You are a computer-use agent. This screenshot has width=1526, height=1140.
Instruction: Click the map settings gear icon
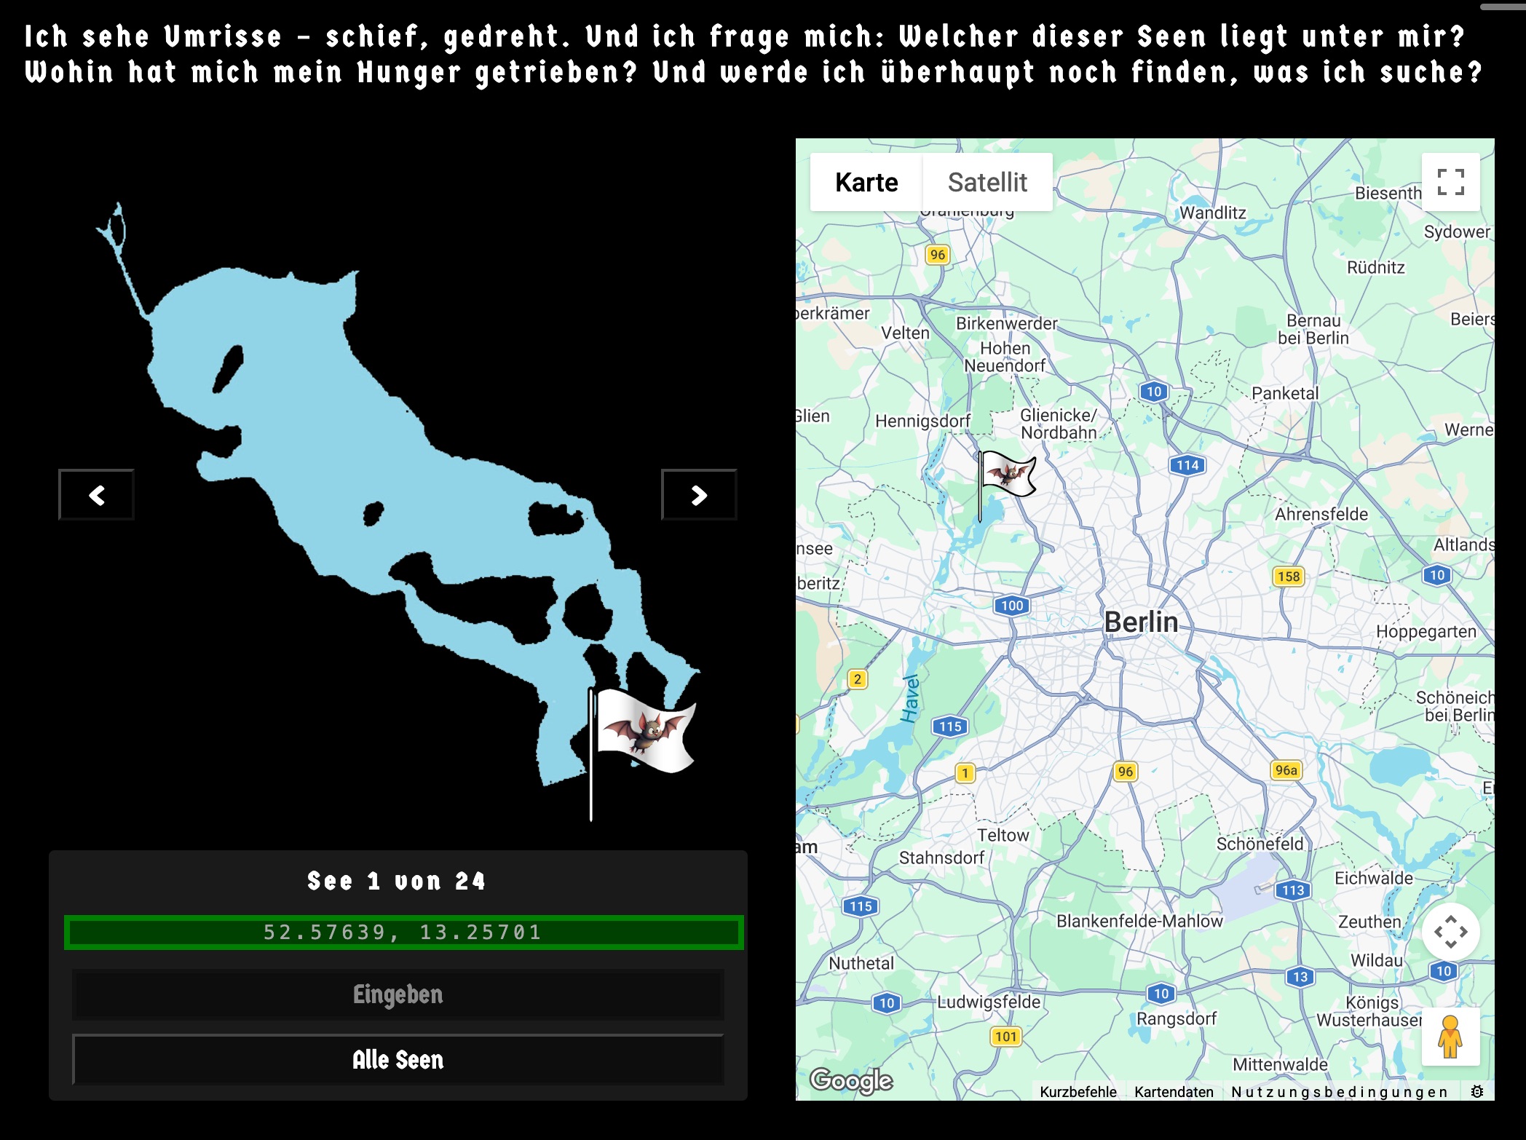click(x=1476, y=1091)
